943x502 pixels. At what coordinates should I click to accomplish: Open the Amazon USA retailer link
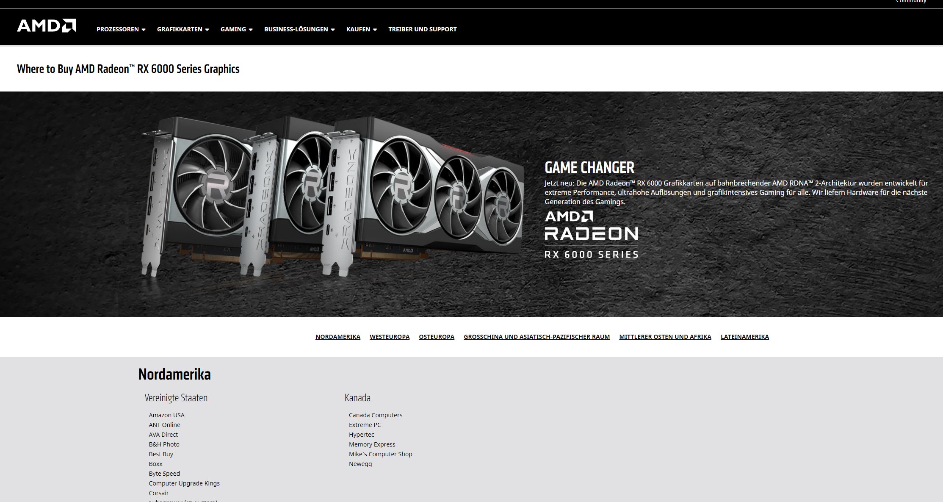coord(166,415)
